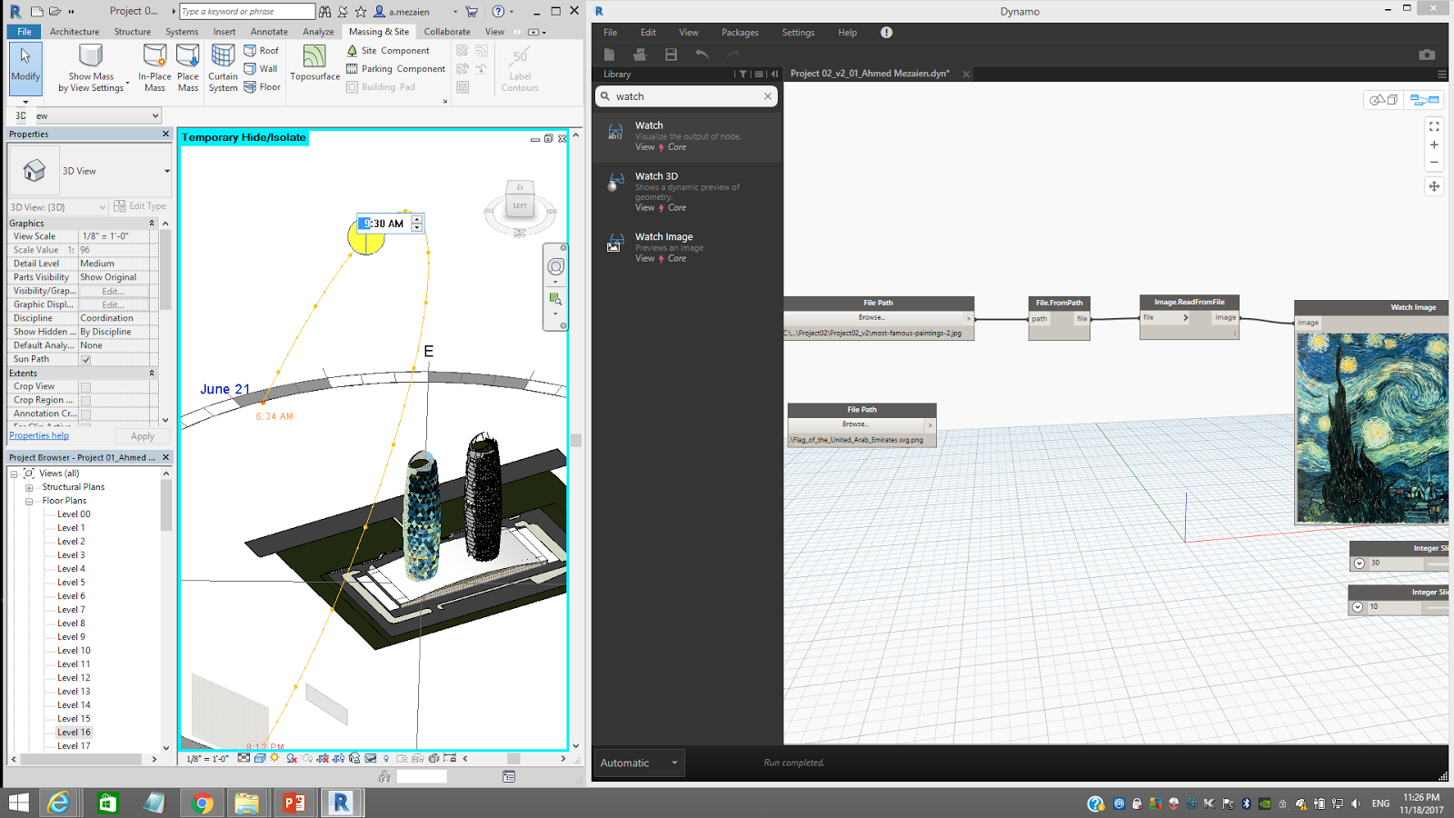Open the Automatic run mode dropdown

click(x=674, y=763)
